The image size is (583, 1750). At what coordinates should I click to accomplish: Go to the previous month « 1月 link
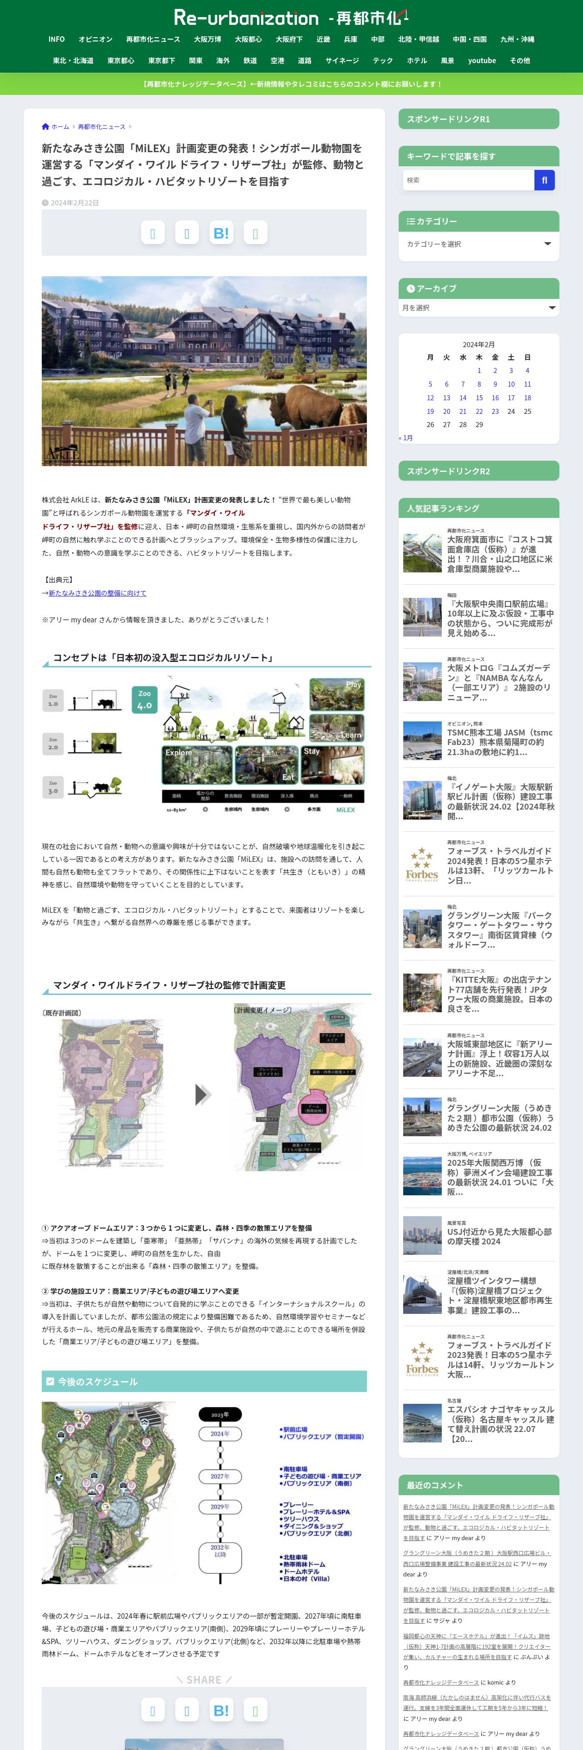[406, 438]
